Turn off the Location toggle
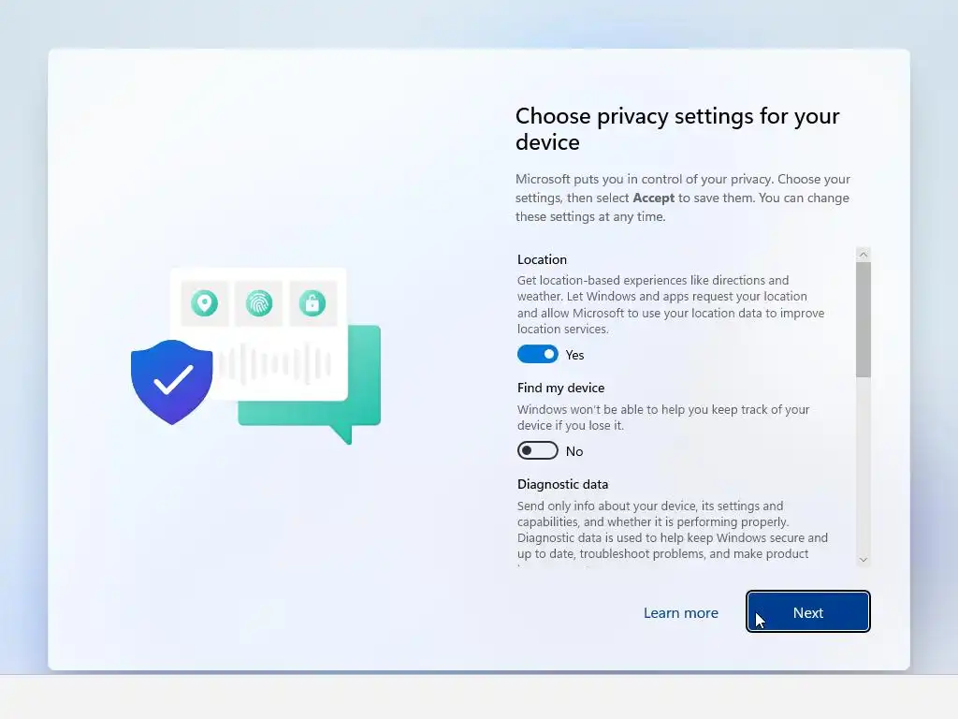 click(538, 354)
